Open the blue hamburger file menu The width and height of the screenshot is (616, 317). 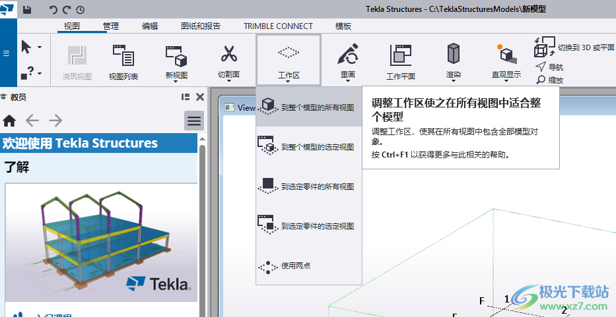7,53
